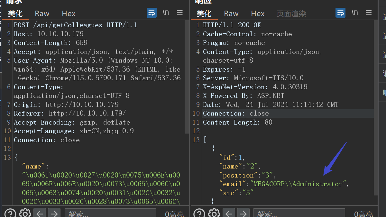Click the help icon below the request editor
Viewport: 386px width, 217px height.
tap(10, 213)
